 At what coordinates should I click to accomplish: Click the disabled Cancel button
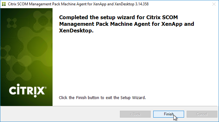point(202,114)
